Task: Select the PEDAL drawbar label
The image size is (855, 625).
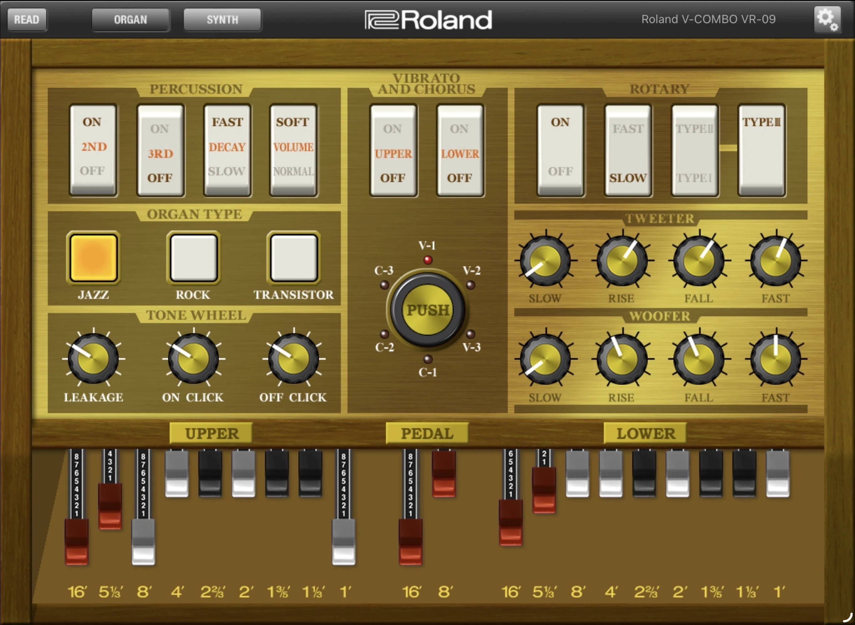Action: [x=427, y=433]
